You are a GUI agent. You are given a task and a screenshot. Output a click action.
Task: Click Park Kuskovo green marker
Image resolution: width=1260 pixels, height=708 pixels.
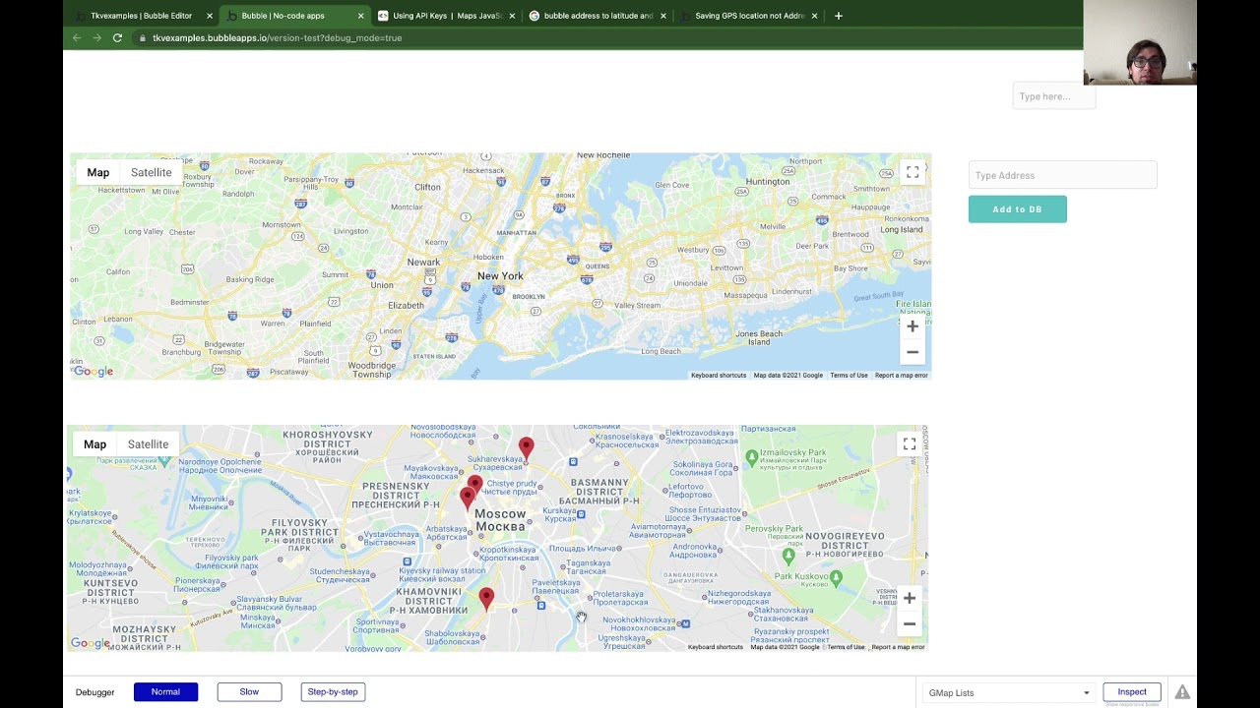[x=836, y=578]
